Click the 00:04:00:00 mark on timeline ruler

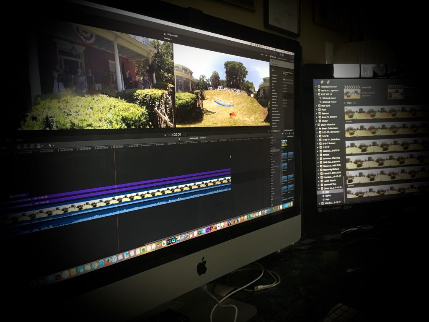pos(85,149)
